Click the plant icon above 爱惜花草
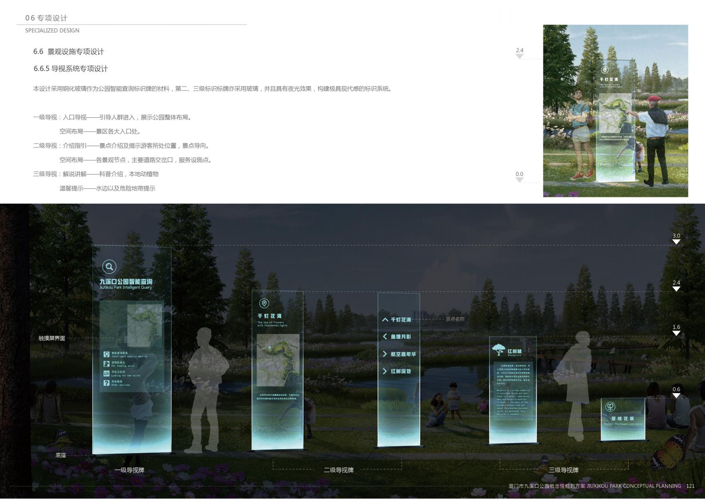Viewport: 705px width, 499px height. point(610,407)
